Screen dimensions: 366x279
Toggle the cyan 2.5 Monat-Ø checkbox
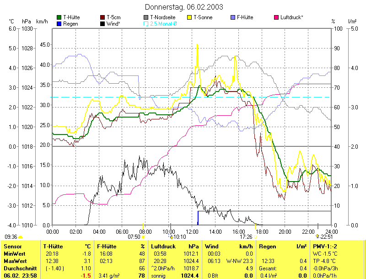click(146, 23)
